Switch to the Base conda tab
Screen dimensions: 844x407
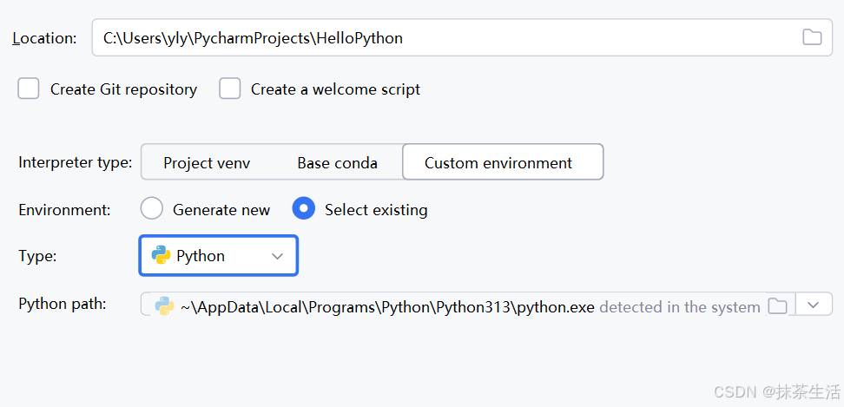click(337, 162)
